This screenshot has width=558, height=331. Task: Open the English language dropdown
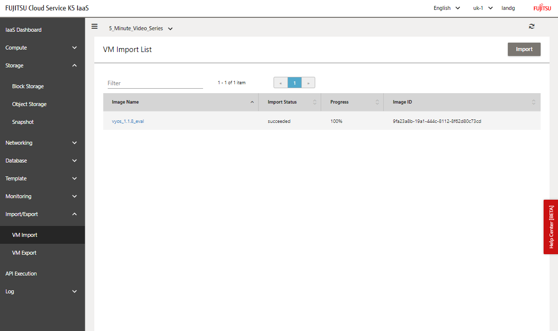(x=447, y=8)
